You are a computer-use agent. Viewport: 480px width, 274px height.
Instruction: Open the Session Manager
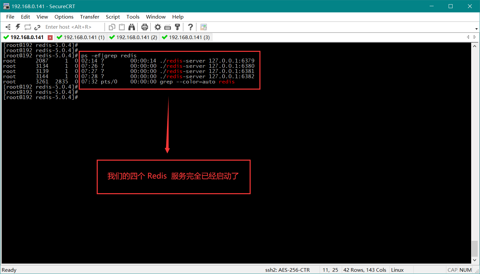8,27
